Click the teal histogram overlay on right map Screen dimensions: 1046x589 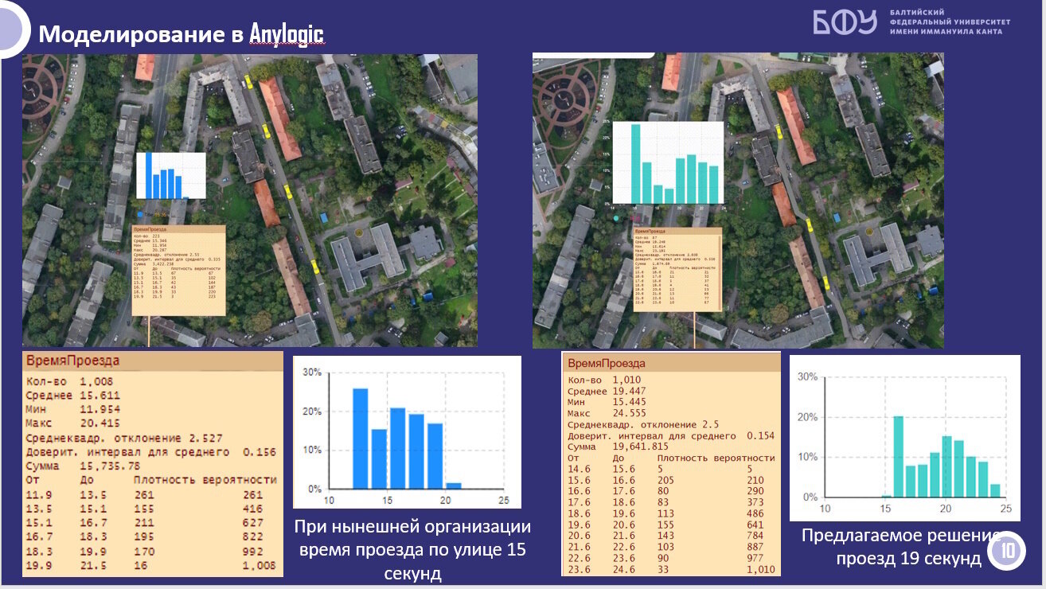pyautogui.click(x=668, y=163)
